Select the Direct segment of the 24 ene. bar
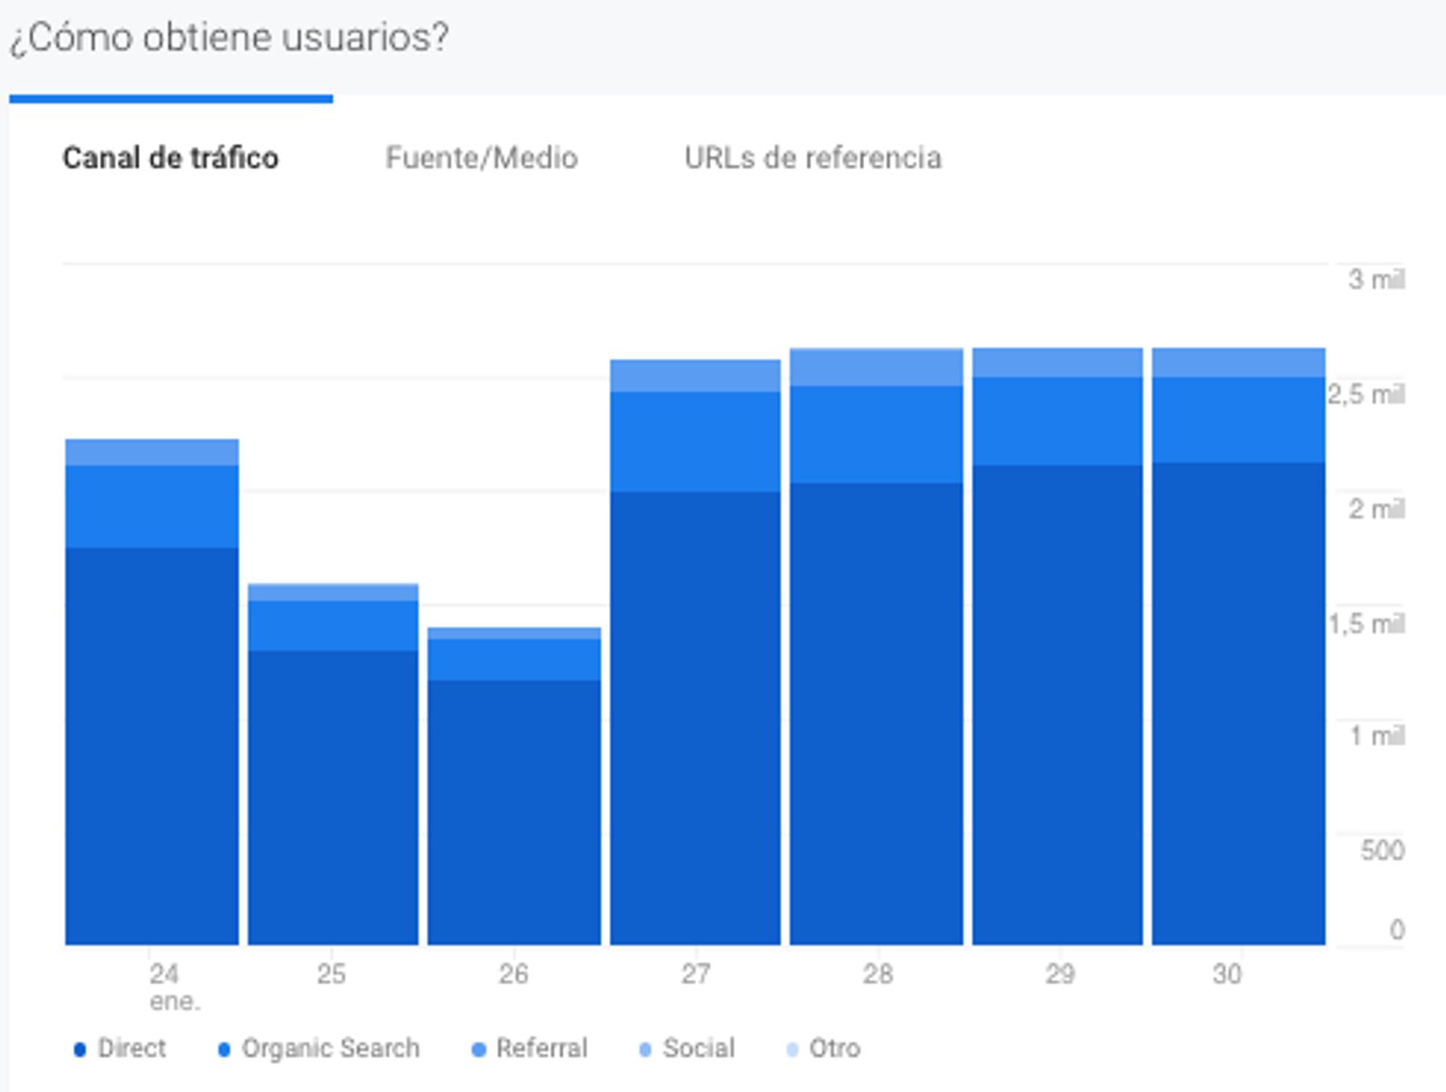This screenshot has height=1092, width=1446. (152, 745)
